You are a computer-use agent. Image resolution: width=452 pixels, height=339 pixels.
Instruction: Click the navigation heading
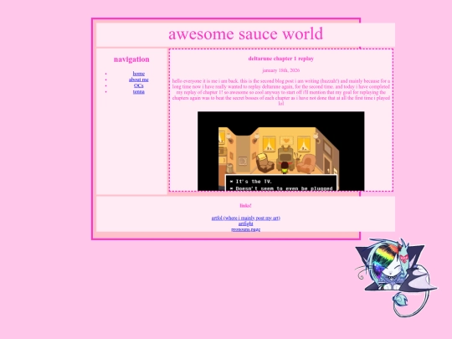point(131,59)
